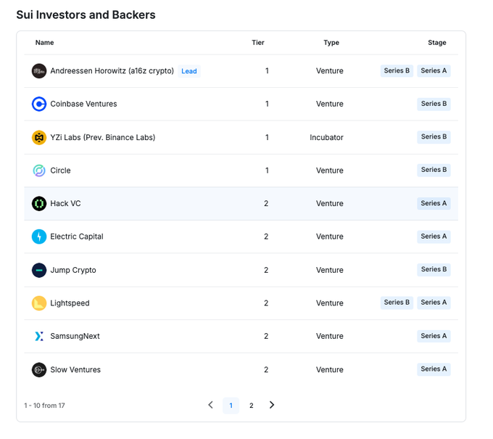Click Series A tag in Hack VC row
Viewport: 493px width, 439px height.
click(x=434, y=203)
